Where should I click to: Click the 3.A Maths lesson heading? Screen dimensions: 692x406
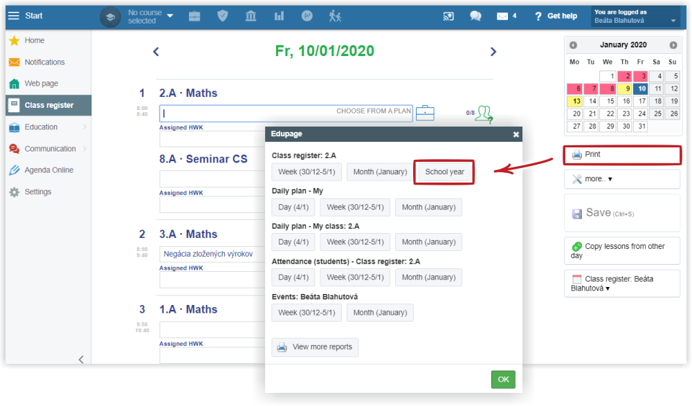tap(188, 234)
